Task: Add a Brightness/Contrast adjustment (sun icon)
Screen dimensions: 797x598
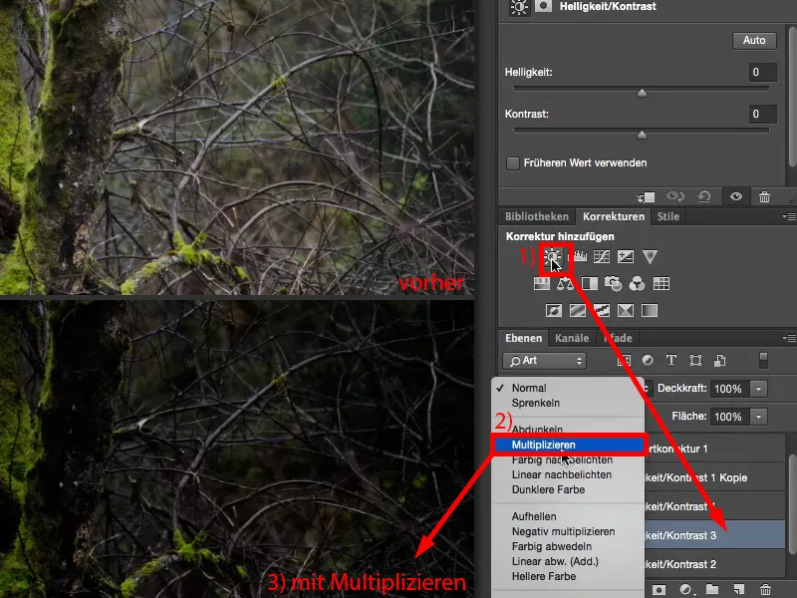Action: pyautogui.click(x=553, y=256)
